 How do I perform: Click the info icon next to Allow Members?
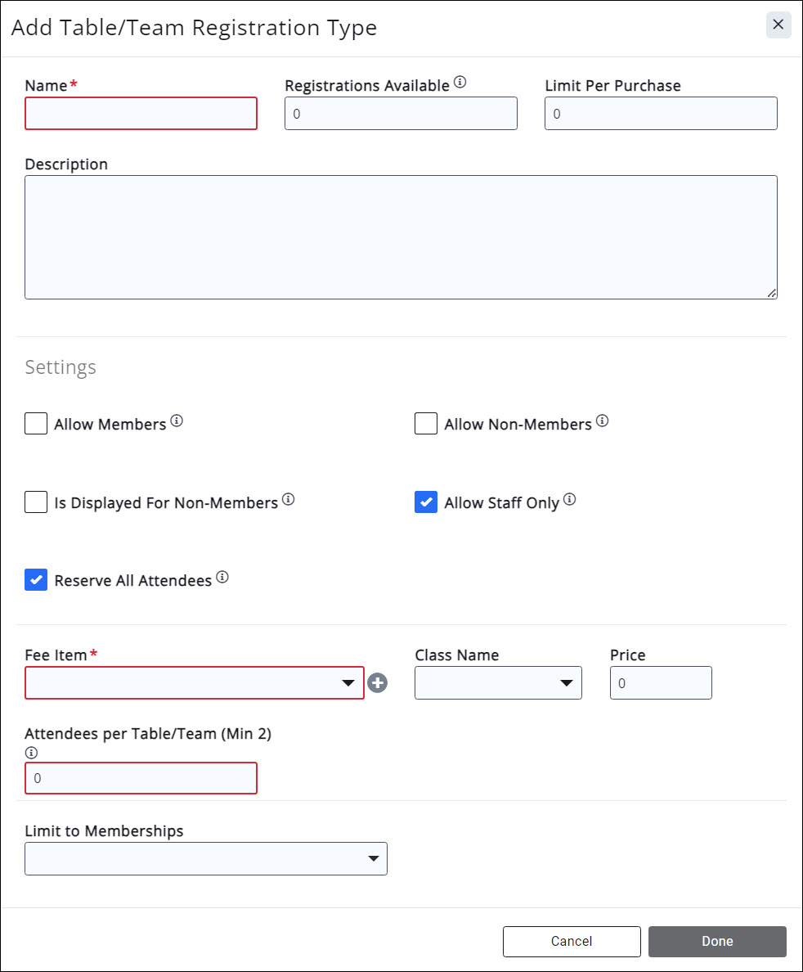click(177, 421)
